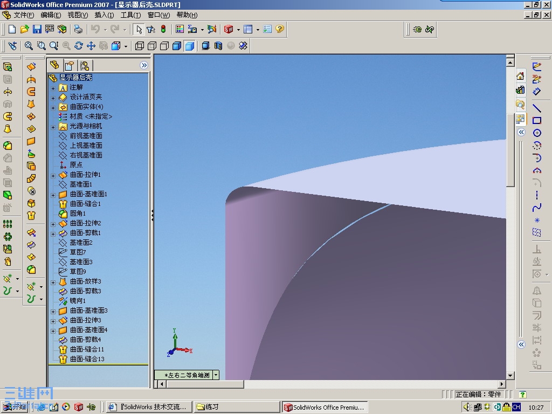Screen dimensions: 552x414
Task: Open SolidWorks help with the question mark icon
Action: [280, 29]
